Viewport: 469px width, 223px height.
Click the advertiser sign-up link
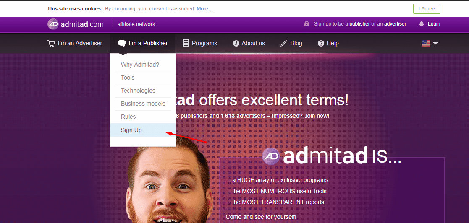click(395, 24)
